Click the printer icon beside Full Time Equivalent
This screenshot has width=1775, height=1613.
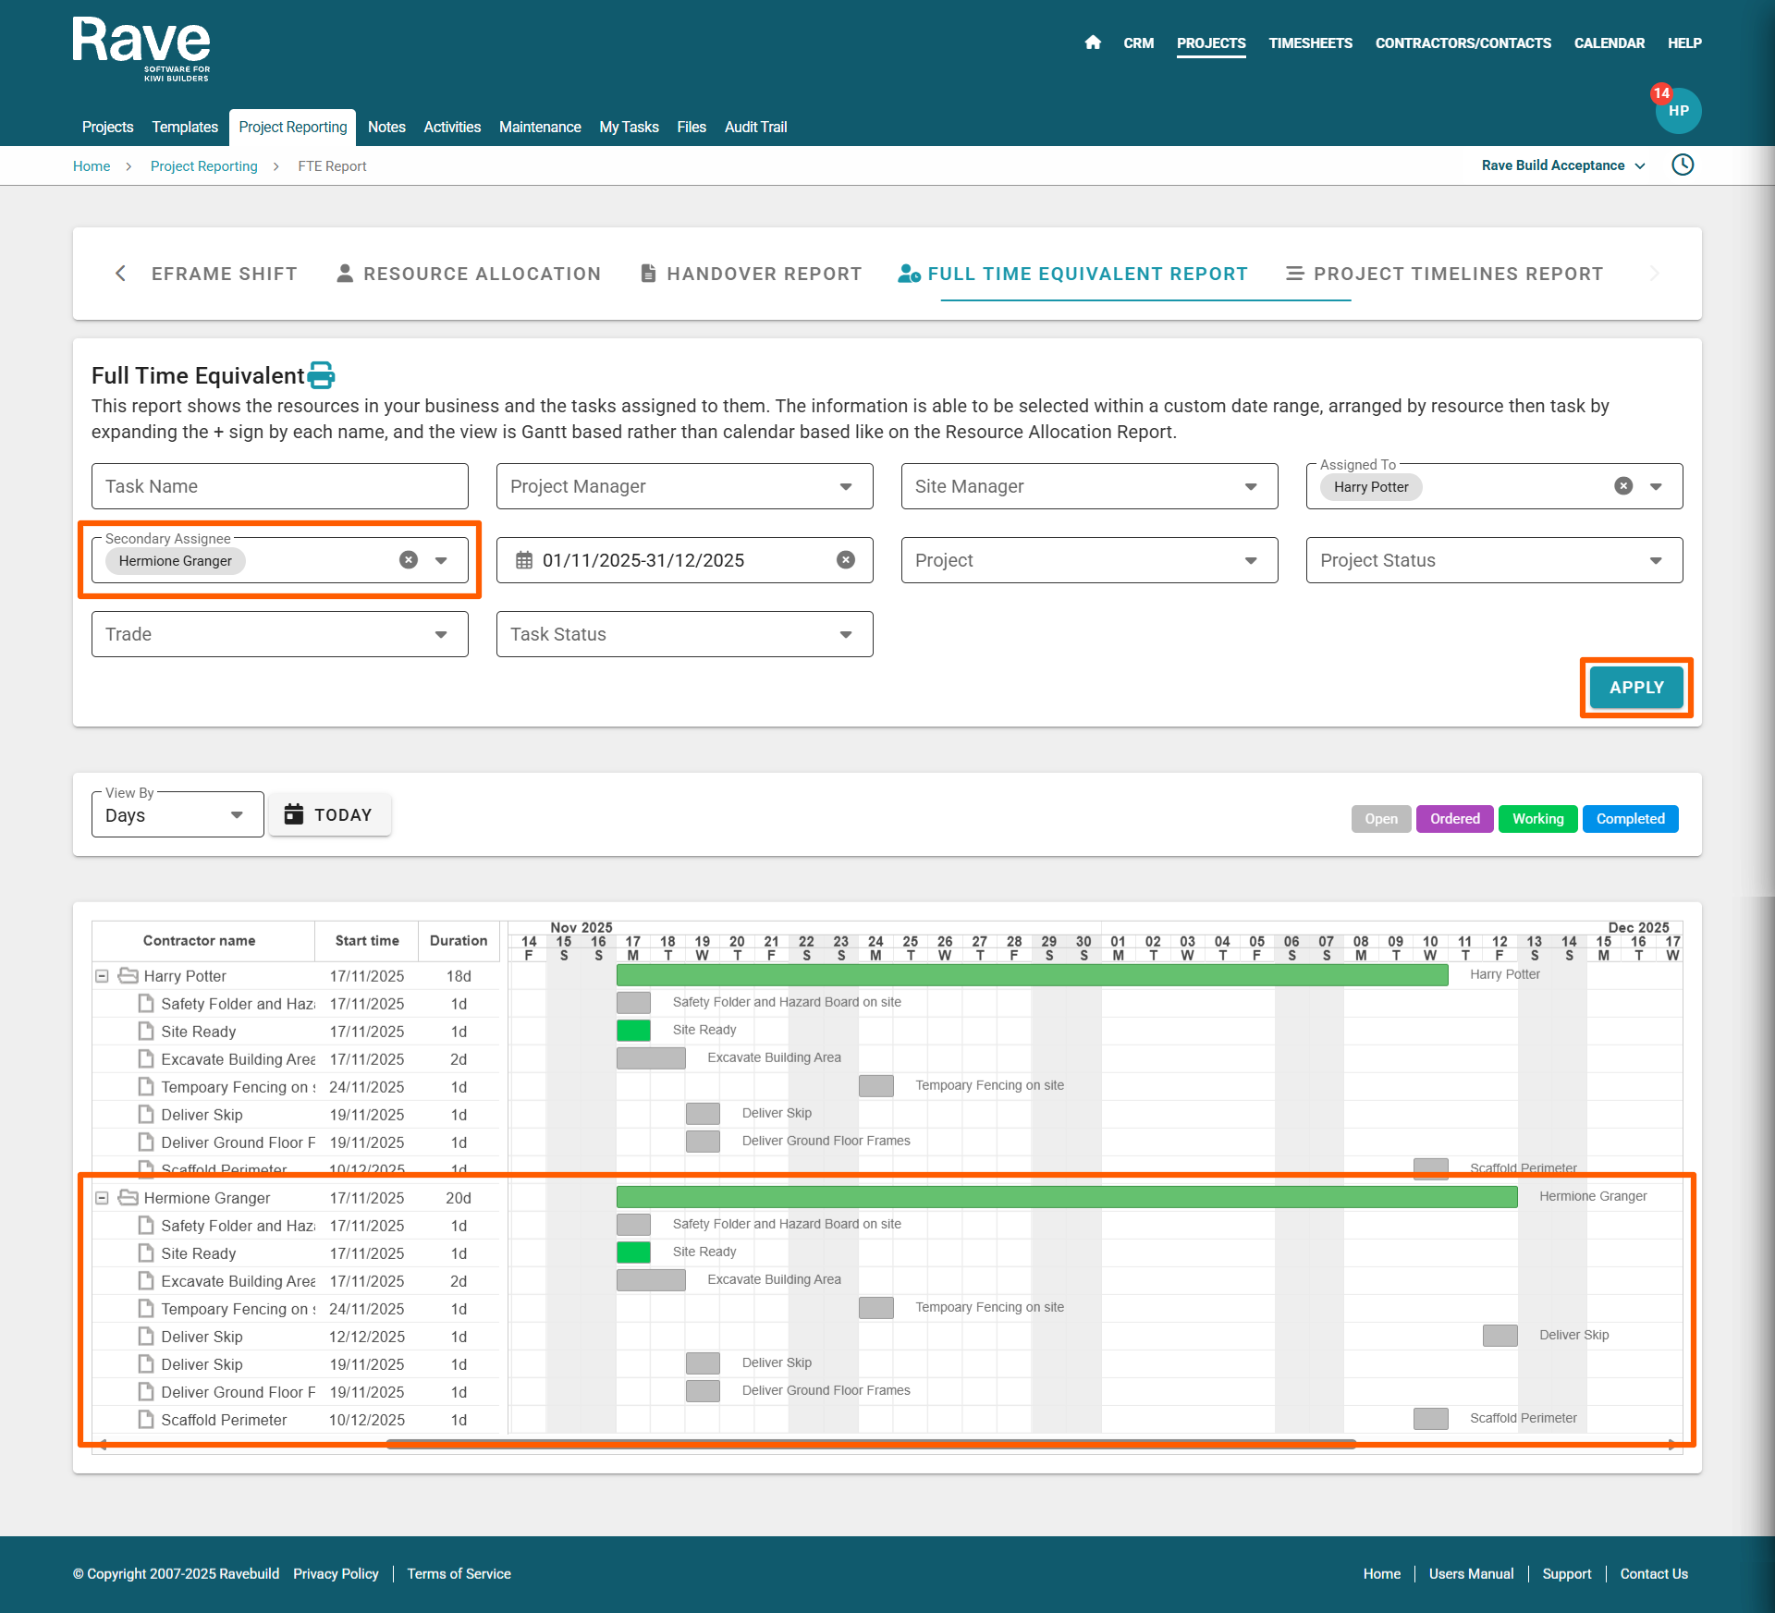[x=321, y=375]
